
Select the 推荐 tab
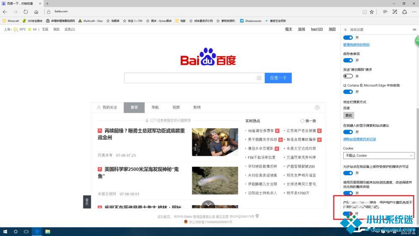point(134,107)
